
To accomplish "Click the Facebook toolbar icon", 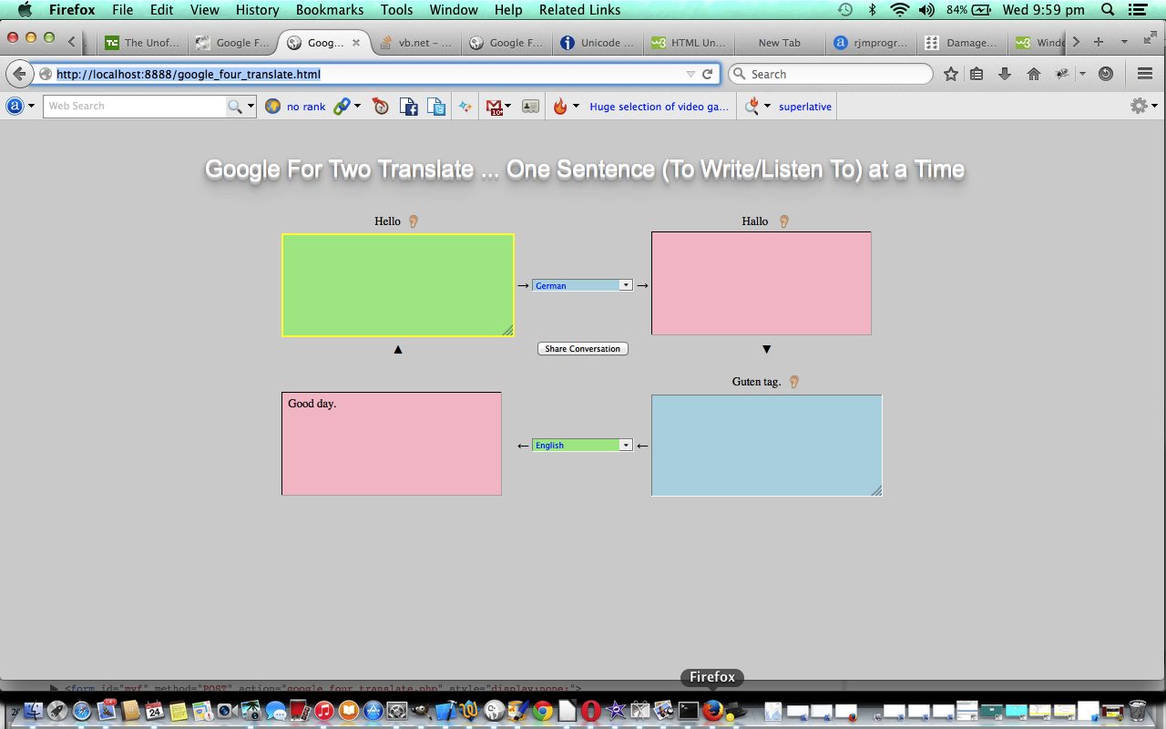I will (409, 107).
